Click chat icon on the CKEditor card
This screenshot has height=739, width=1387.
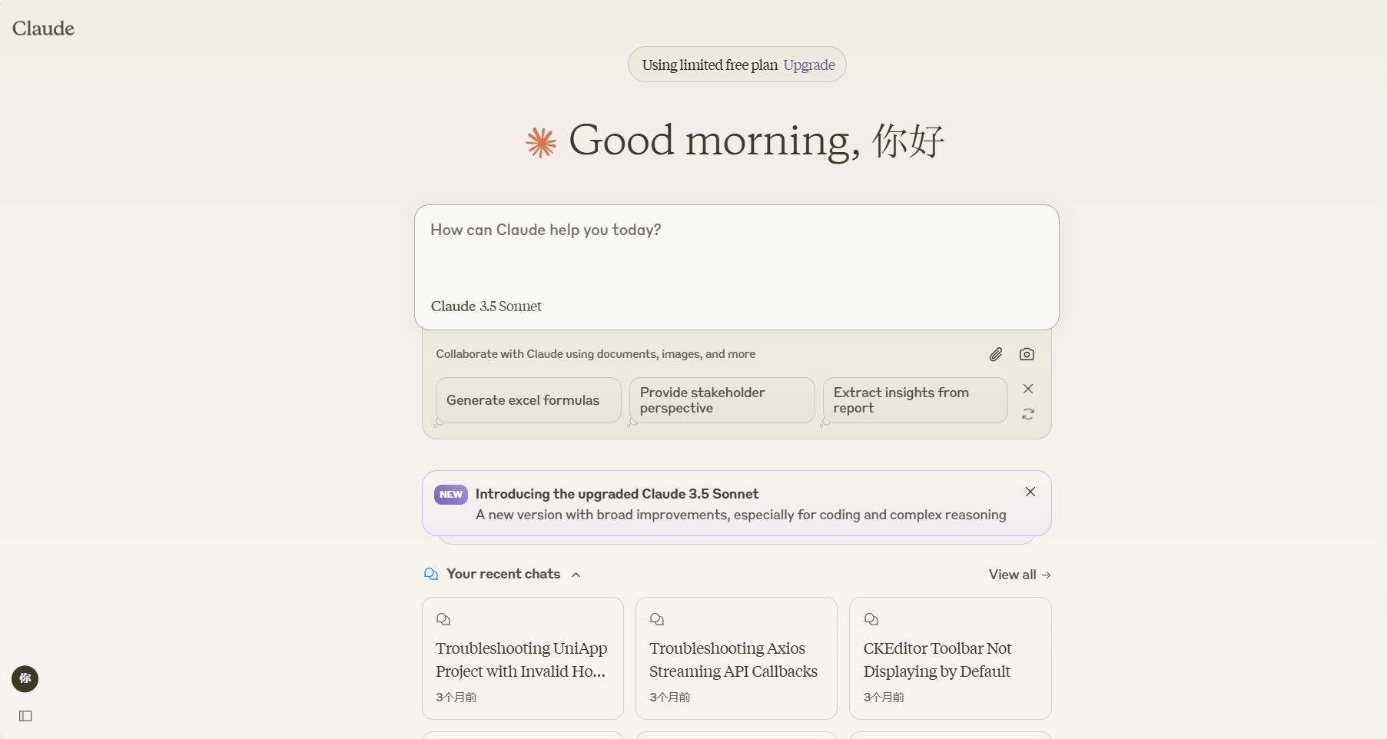[x=871, y=619]
